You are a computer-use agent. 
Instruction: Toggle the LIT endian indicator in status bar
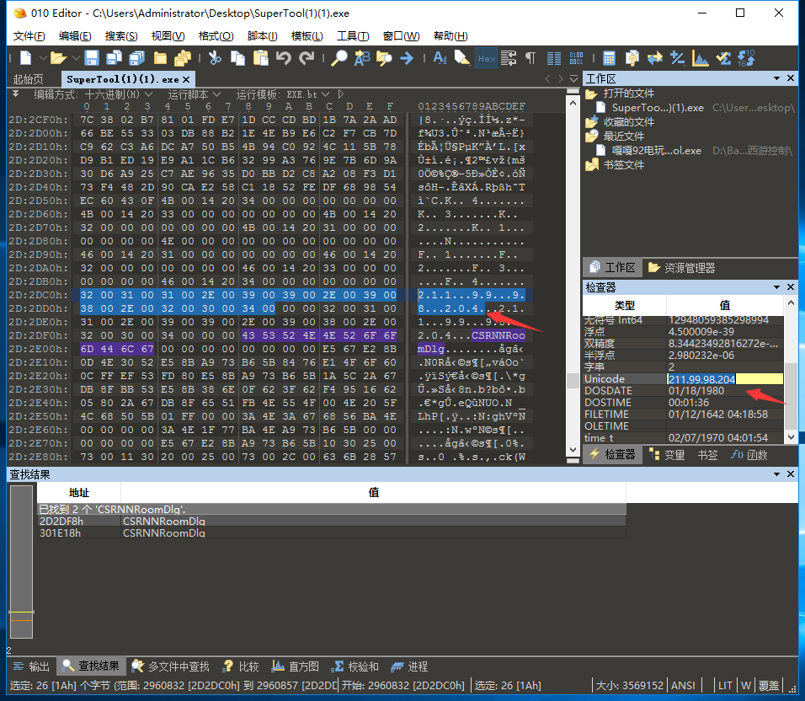pyautogui.click(x=725, y=686)
